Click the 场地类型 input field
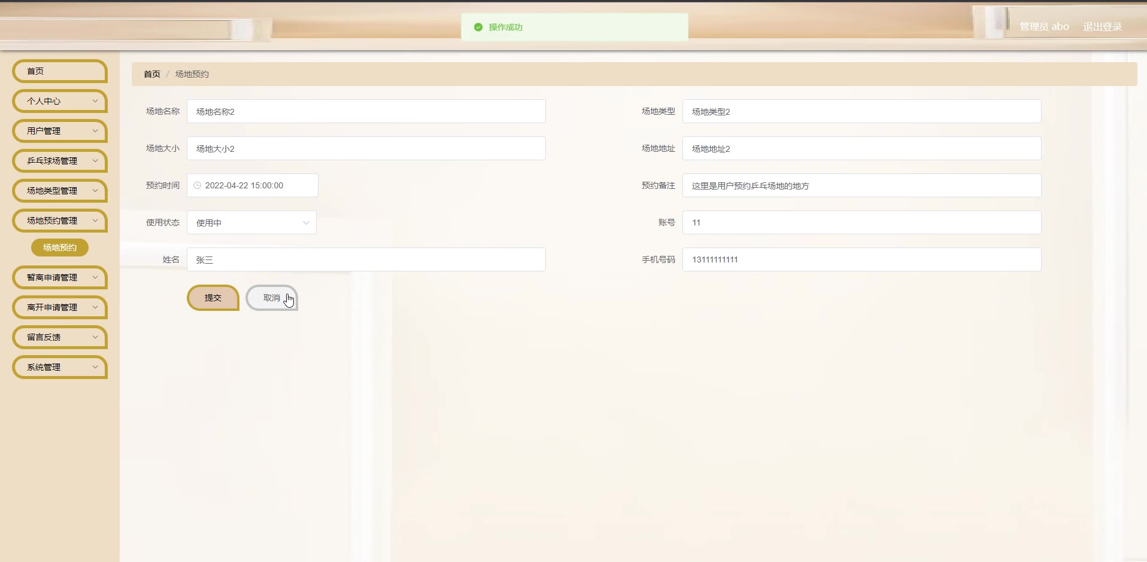This screenshot has height=562, width=1147. 862,111
